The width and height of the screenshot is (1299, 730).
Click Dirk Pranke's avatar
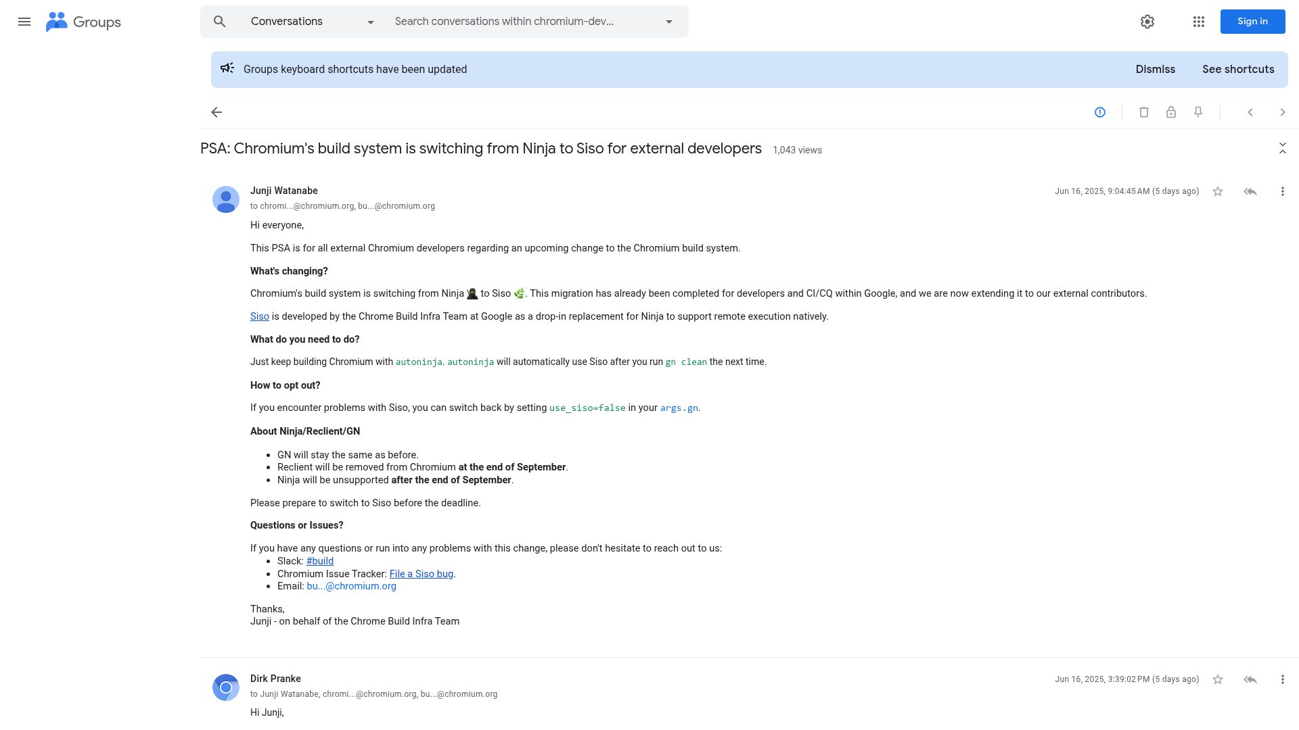coord(226,687)
